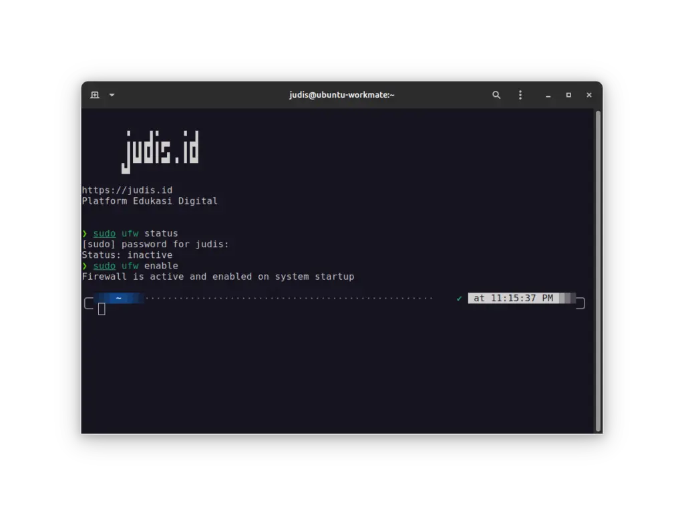Image resolution: width=684 pixels, height=515 pixels.
Task: Click the green checkmark success indicator in prompt
Action: tap(459, 298)
